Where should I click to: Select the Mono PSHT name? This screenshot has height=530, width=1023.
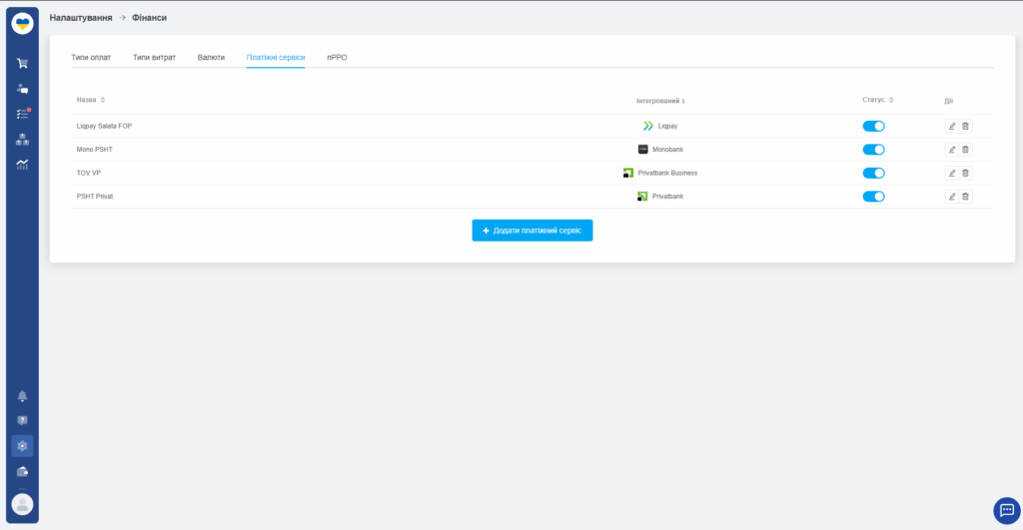point(95,150)
